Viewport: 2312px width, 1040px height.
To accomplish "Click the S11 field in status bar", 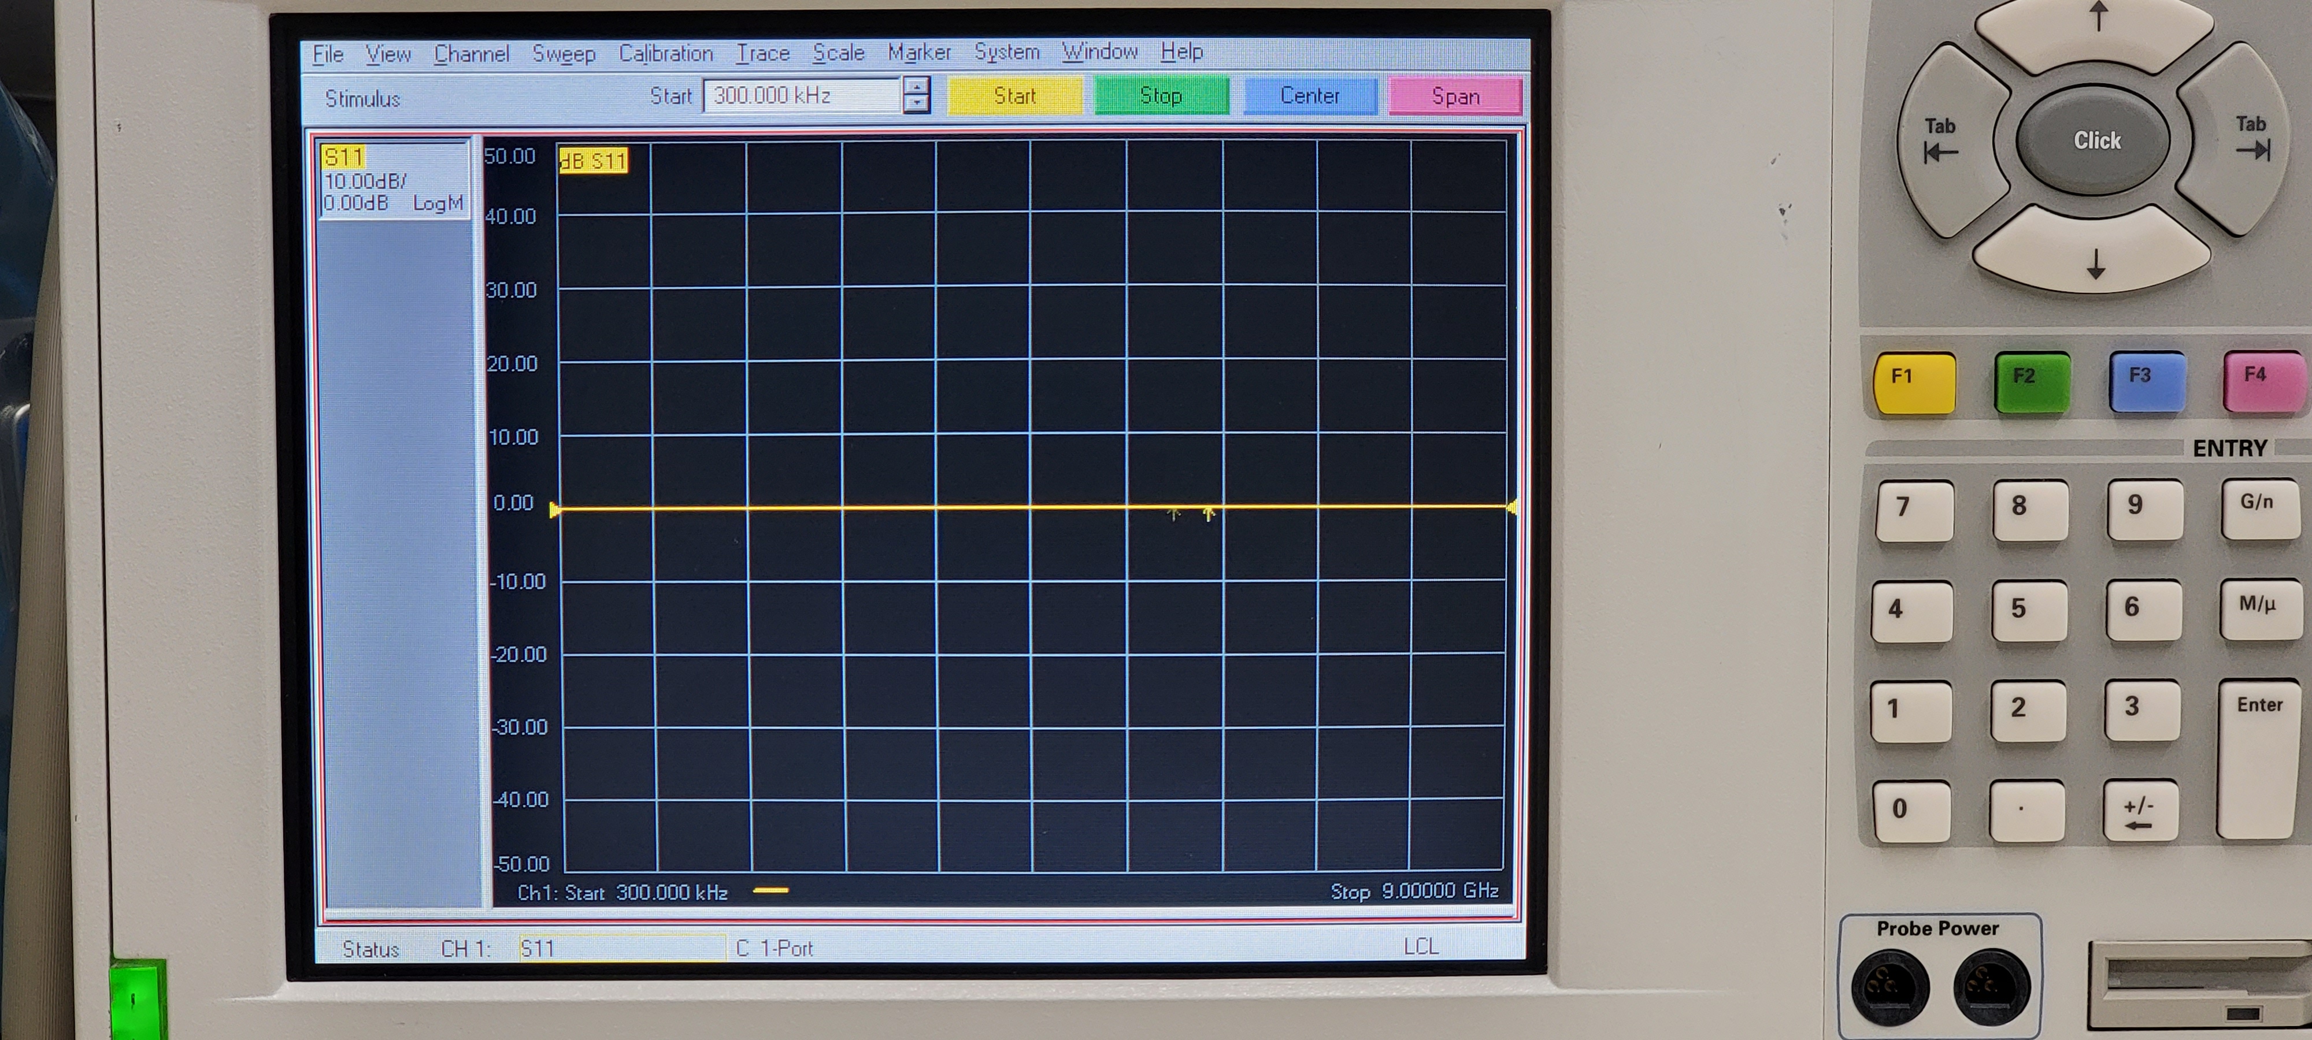I will click(621, 948).
